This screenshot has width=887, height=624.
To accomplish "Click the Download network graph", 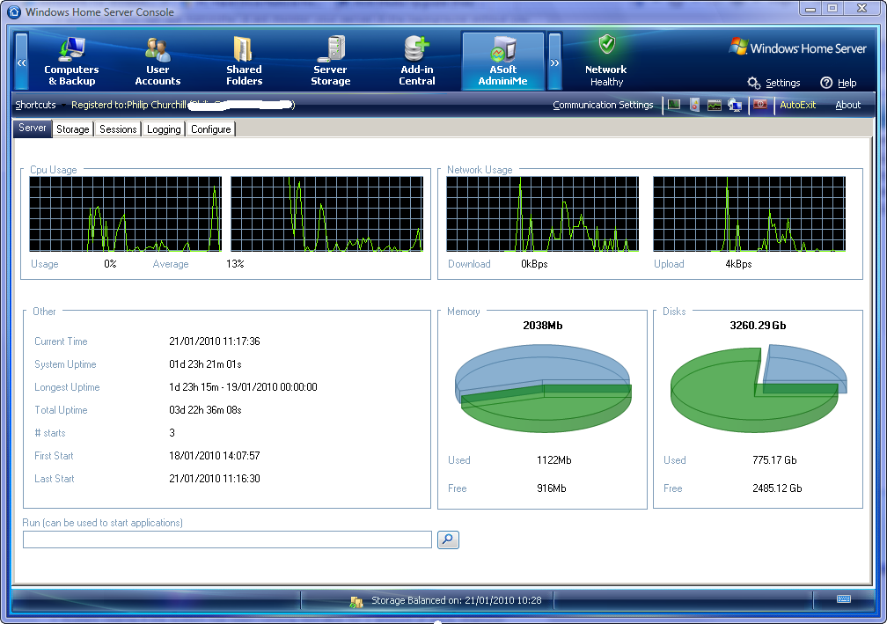I will [542, 214].
